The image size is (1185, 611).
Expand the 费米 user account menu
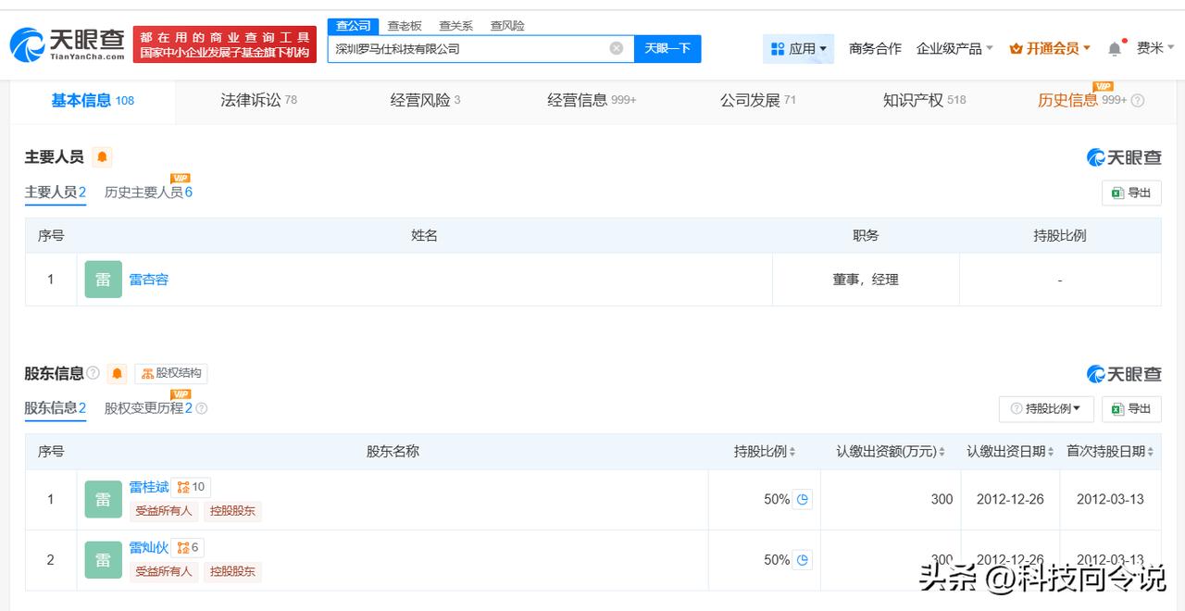pos(1155,48)
